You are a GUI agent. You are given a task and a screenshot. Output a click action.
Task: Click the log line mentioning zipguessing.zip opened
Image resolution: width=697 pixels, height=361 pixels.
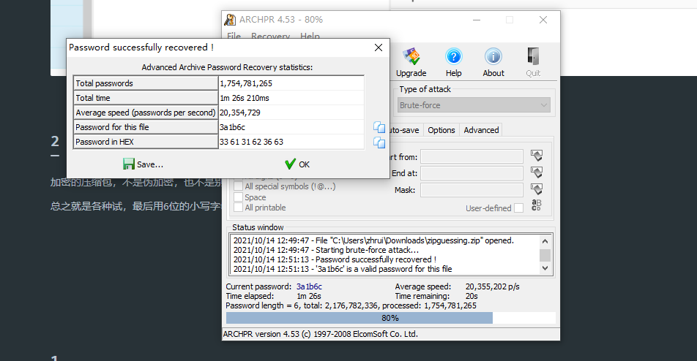pyautogui.click(x=373, y=240)
